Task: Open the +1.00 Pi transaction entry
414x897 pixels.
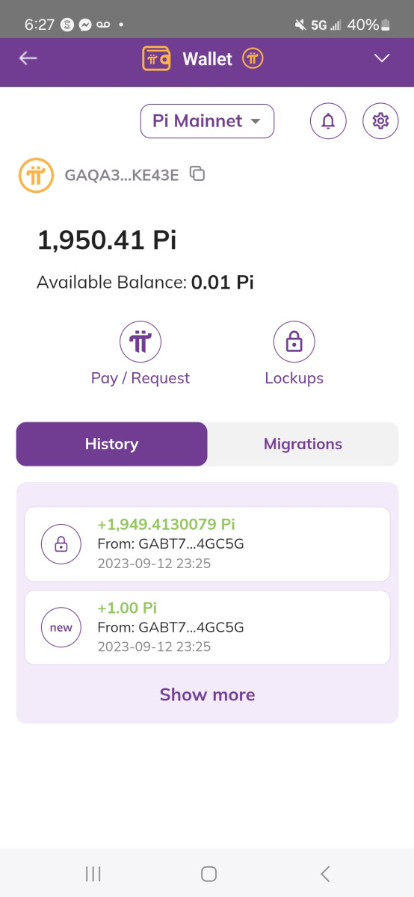Action: pos(207,628)
